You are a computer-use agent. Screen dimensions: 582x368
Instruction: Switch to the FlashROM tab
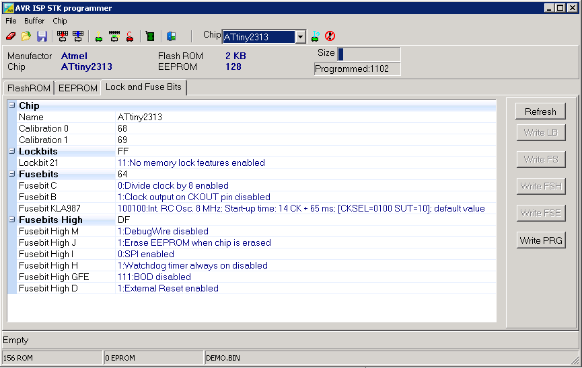pos(28,88)
